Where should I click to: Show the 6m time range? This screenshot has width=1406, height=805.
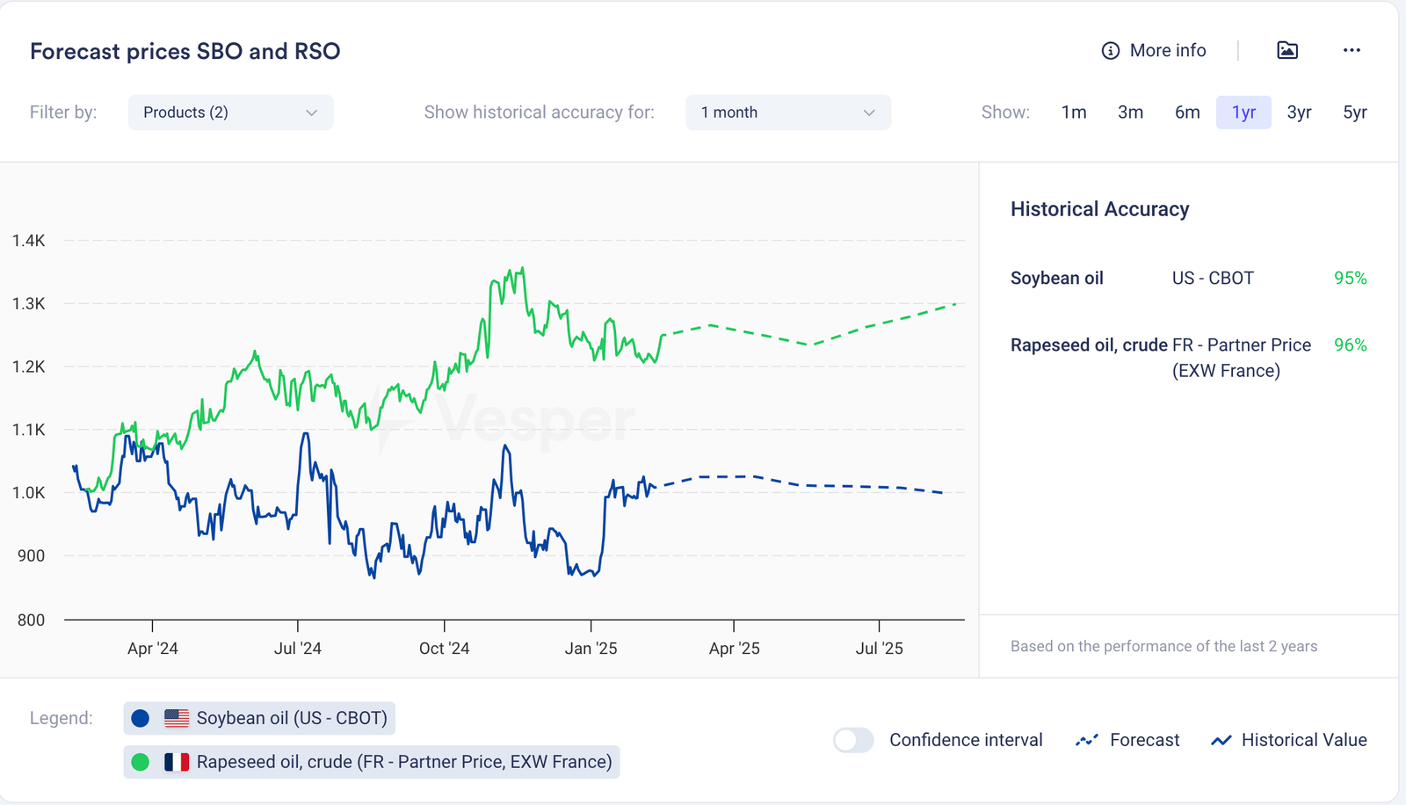[1187, 112]
